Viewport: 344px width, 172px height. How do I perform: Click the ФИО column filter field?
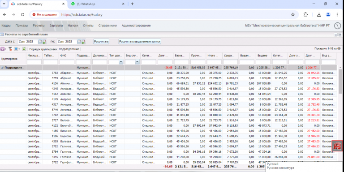click(67, 62)
